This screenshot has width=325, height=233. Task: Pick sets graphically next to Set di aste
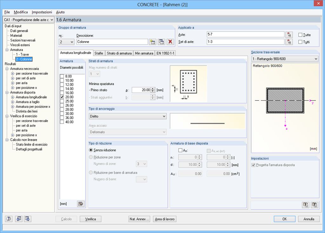point(289,42)
